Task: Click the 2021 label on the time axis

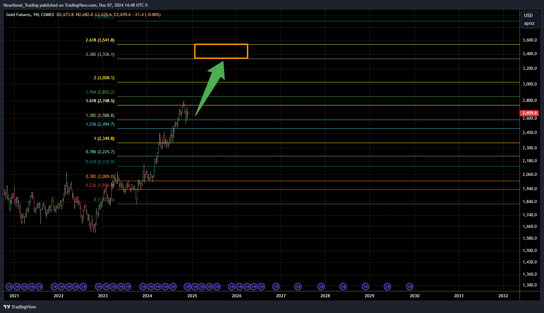Action: click(14, 296)
